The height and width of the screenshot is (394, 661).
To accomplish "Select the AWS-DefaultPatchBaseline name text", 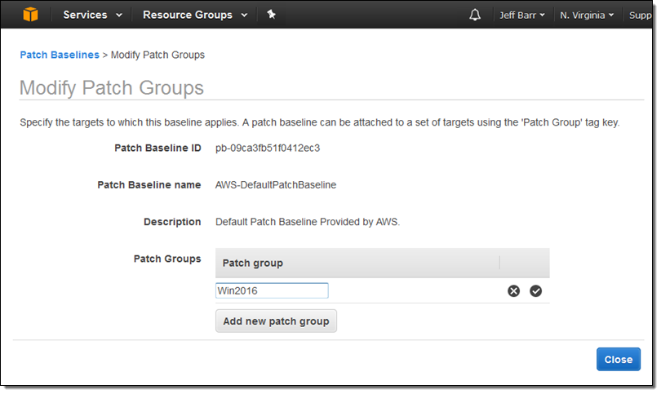I will [x=276, y=185].
